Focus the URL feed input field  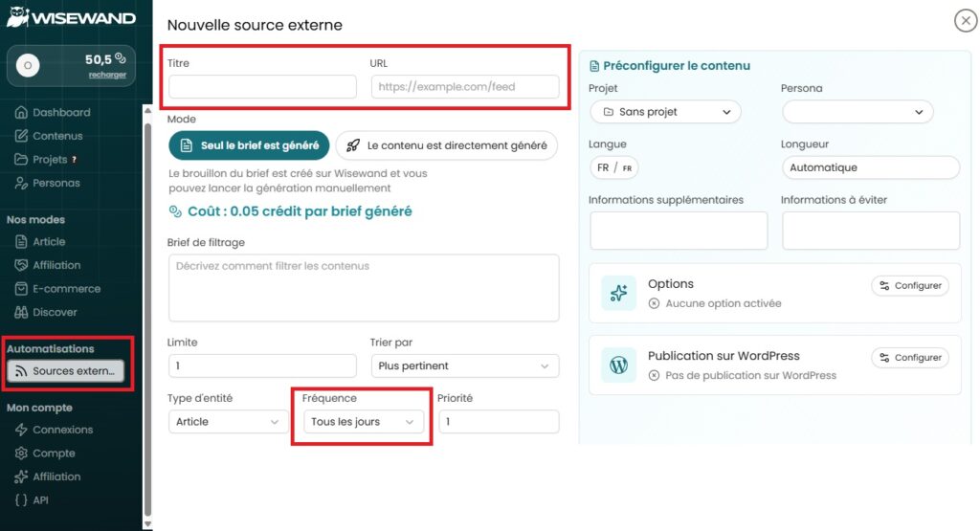tap(465, 87)
